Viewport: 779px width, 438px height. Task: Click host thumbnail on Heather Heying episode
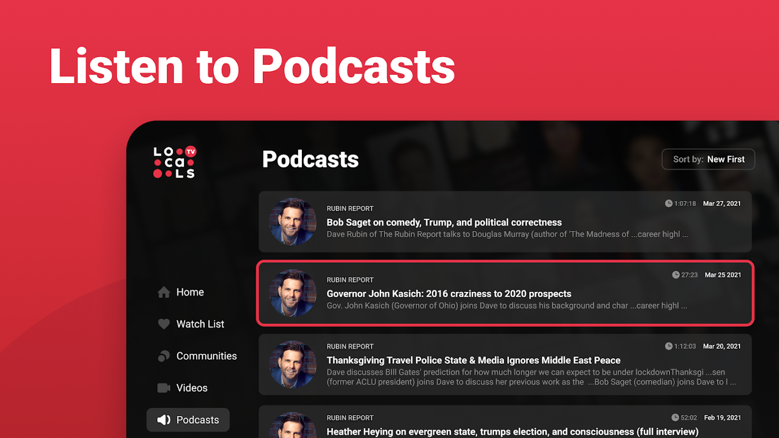(x=293, y=425)
